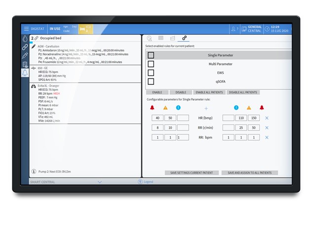The image size is (316, 225).
Task: Select the drop icon in left sidebar
Action: tap(25, 38)
